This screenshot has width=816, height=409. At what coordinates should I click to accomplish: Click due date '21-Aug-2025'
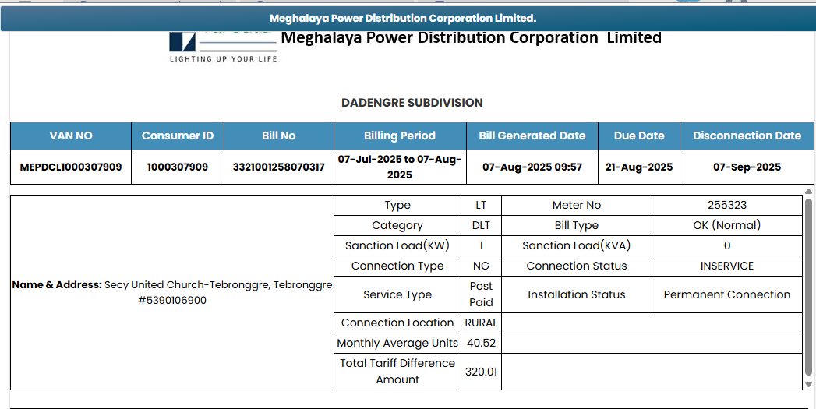click(639, 167)
